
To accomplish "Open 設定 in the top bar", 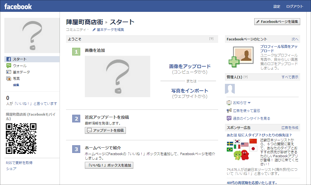I will coord(277,6).
